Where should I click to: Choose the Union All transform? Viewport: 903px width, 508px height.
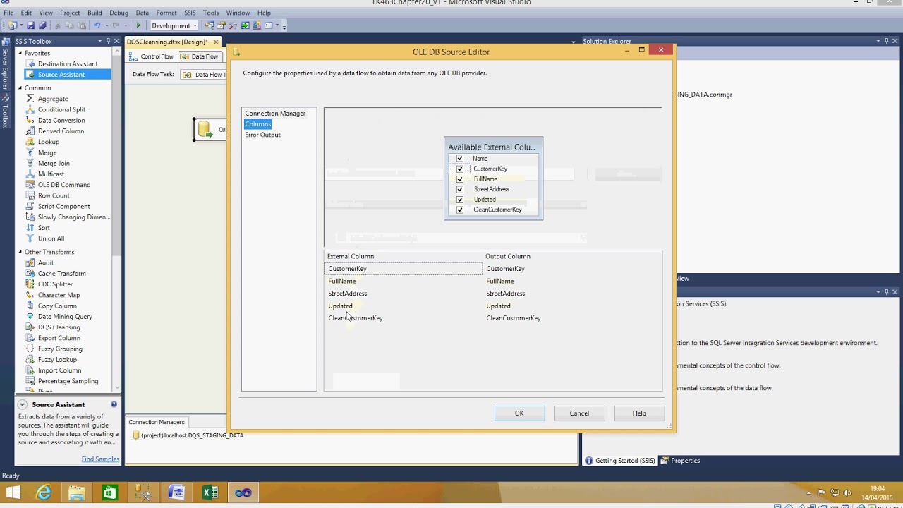[x=51, y=238]
